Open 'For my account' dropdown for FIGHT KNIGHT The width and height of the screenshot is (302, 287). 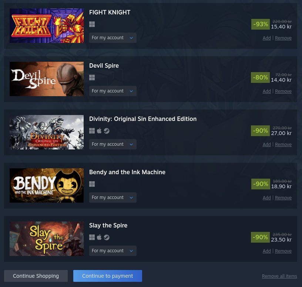pyautogui.click(x=113, y=38)
